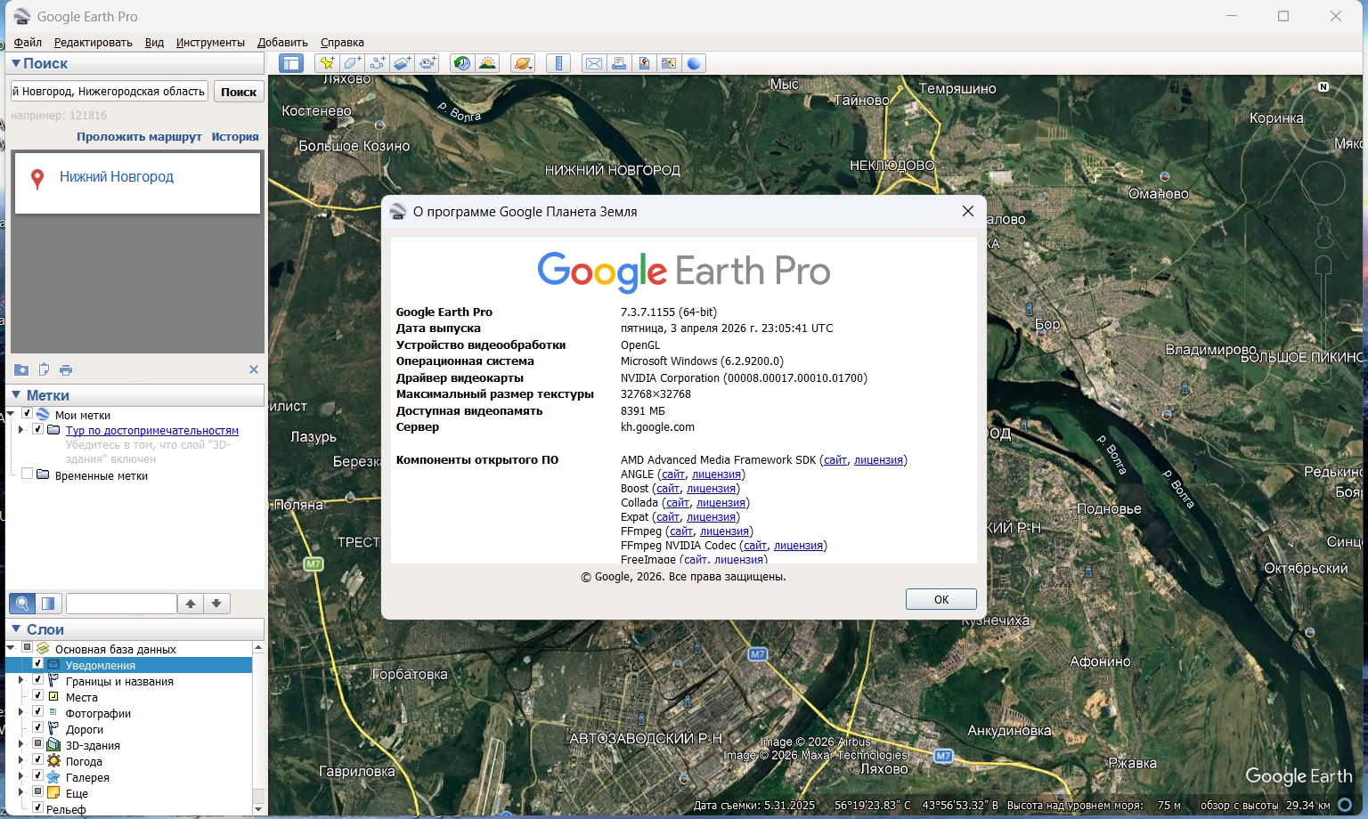The width and height of the screenshot is (1368, 819).
Task: Open the Вид menu
Action: pos(154,42)
